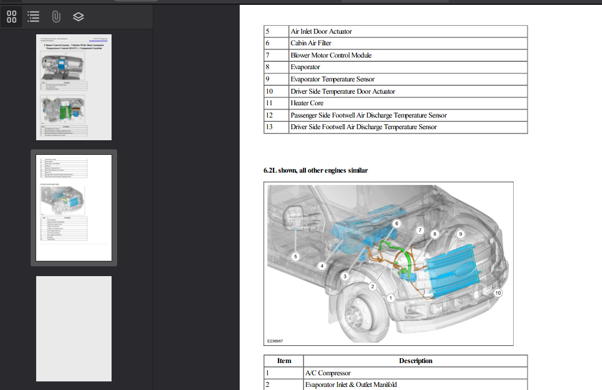Viewport: 602px width, 390px height.
Task: Click callout number 1 in the diagram
Action: coord(391,298)
